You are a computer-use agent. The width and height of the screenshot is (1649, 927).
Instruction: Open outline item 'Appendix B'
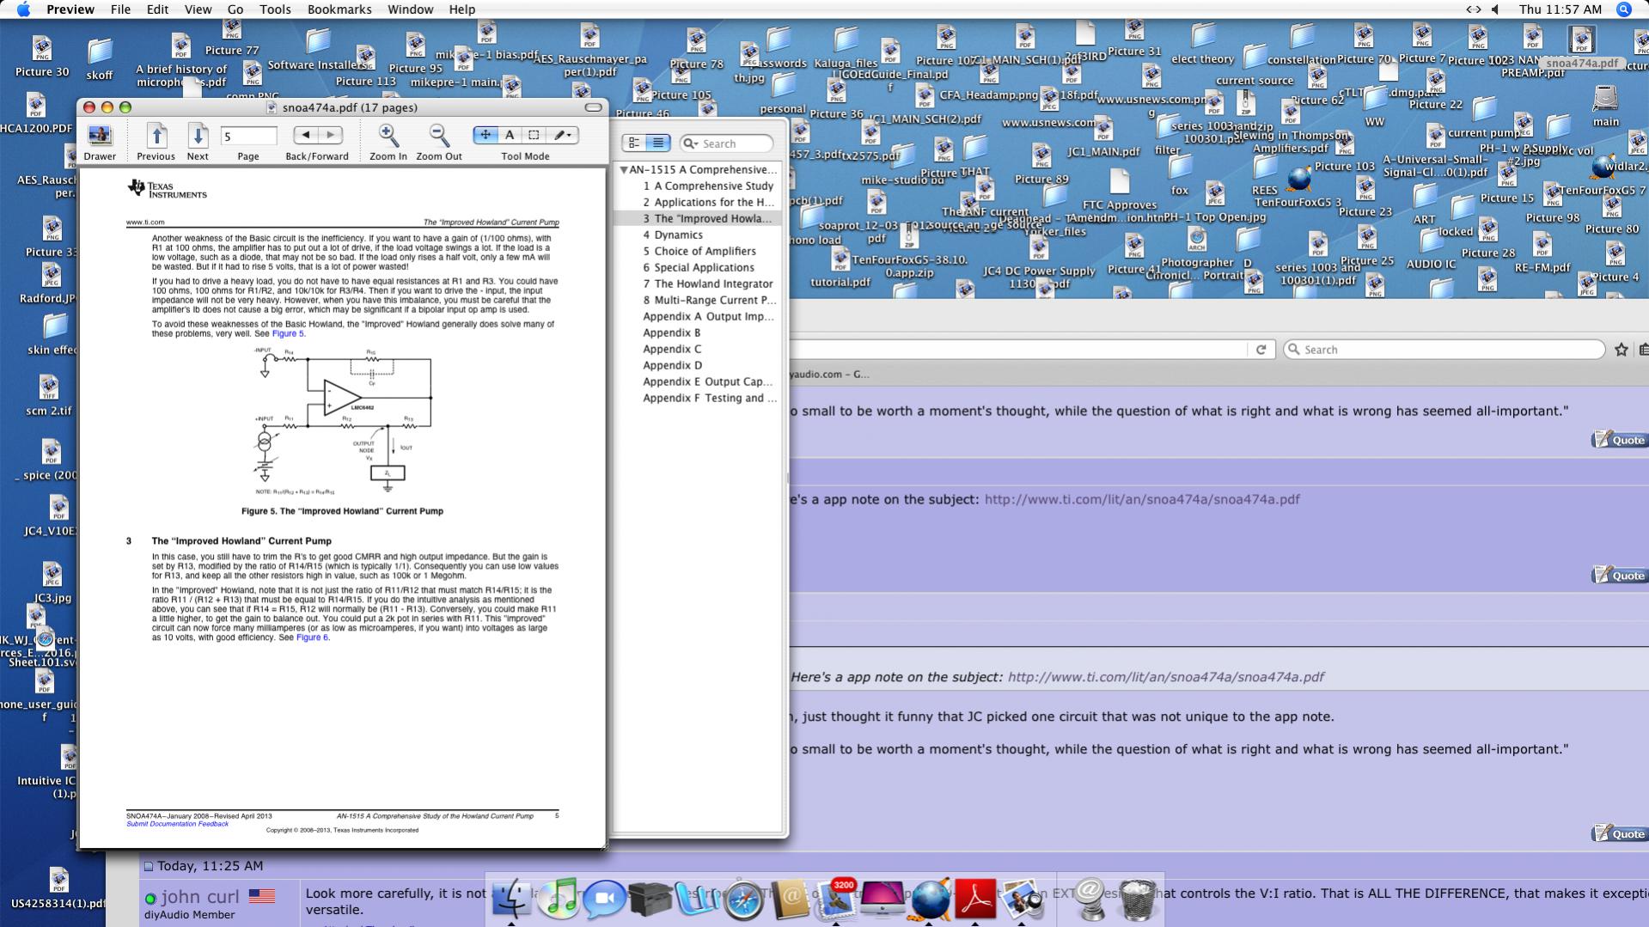(672, 332)
